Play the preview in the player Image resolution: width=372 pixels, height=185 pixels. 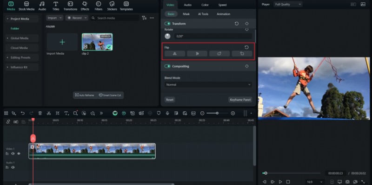(x=280, y=182)
